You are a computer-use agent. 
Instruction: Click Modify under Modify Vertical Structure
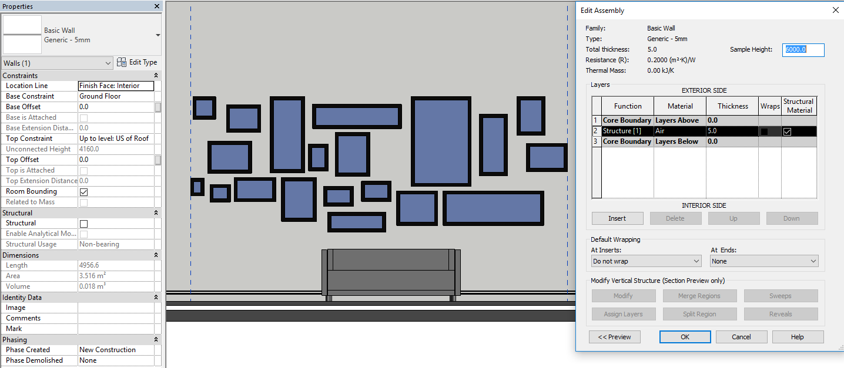pos(623,295)
